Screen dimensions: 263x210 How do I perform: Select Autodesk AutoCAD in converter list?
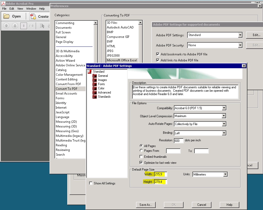(x=120, y=27)
